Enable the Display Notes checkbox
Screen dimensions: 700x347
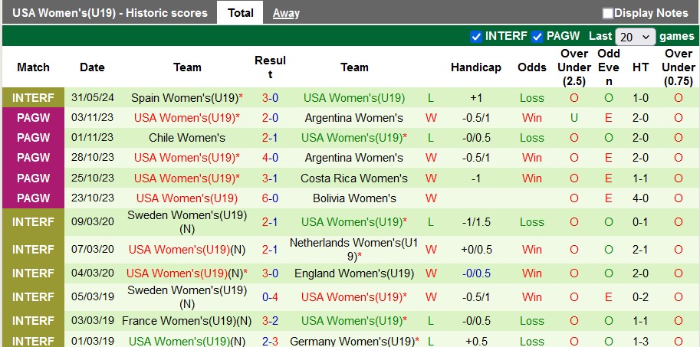pyautogui.click(x=607, y=13)
